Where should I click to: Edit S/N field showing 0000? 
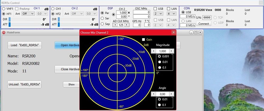[207, 17]
